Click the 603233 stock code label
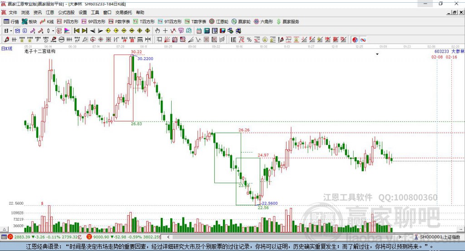This screenshot has height=251, width=465. tap(441, 52)
